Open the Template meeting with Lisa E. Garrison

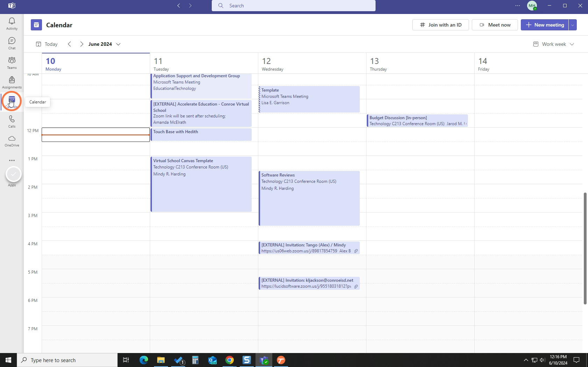(309, 99)
